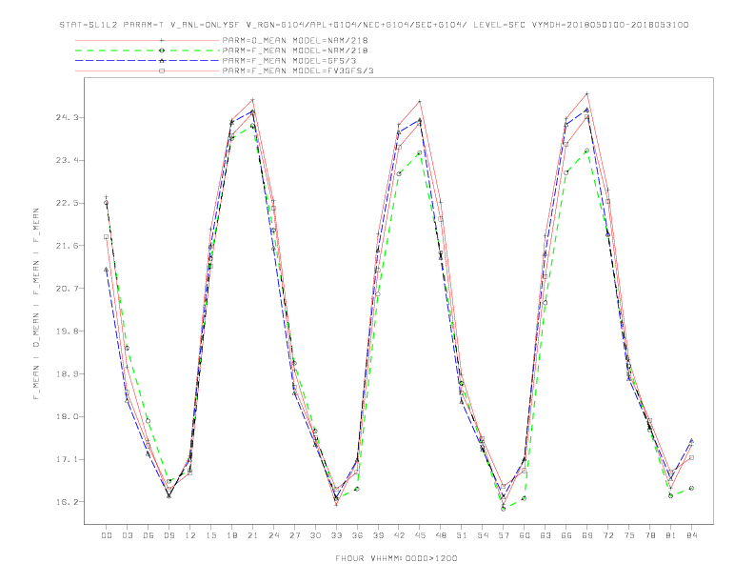Click the x-axis title FHOUR VHHMM:0000>1200
The width and height of the screenshot is (754, 583).
click(396, 558)
